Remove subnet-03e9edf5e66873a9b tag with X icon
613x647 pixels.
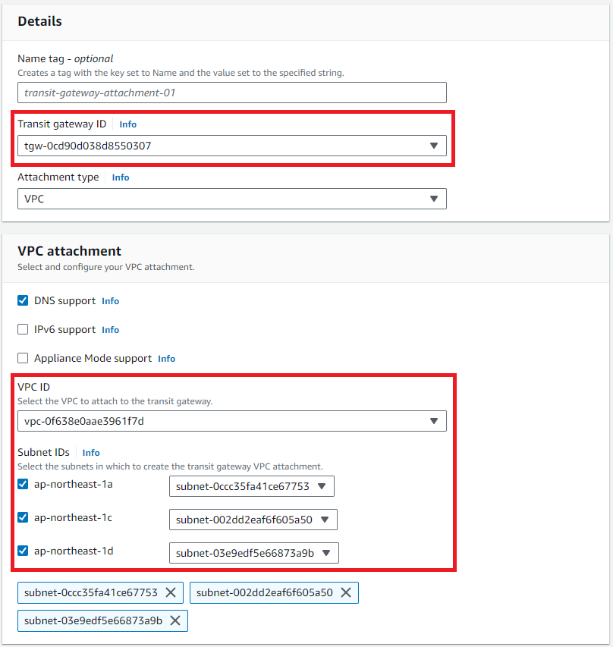tap(175, 620)
